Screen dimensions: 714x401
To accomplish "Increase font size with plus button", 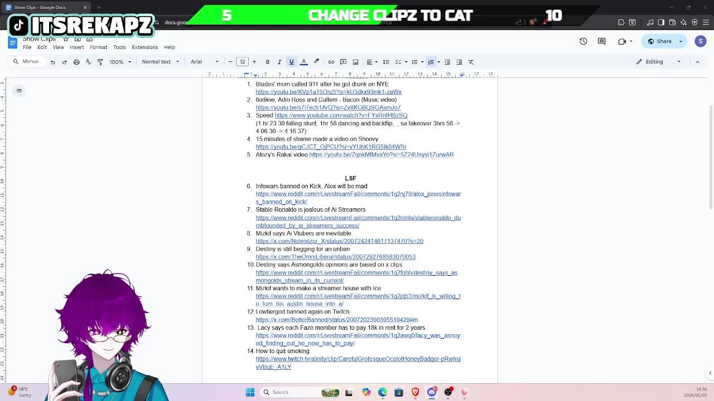I will [x=254, y=62].
